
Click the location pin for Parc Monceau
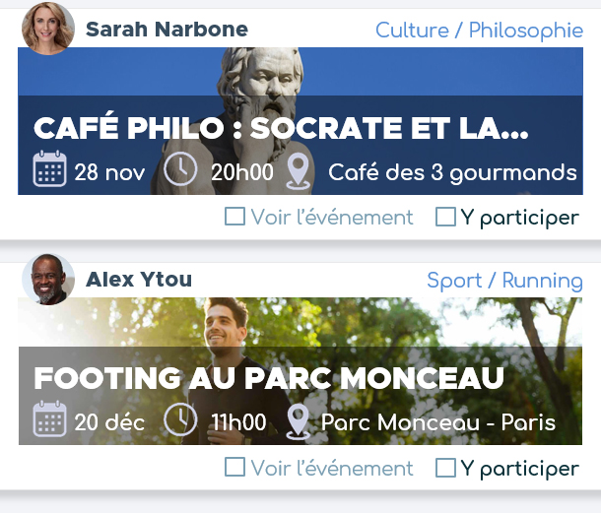point(298,421)
